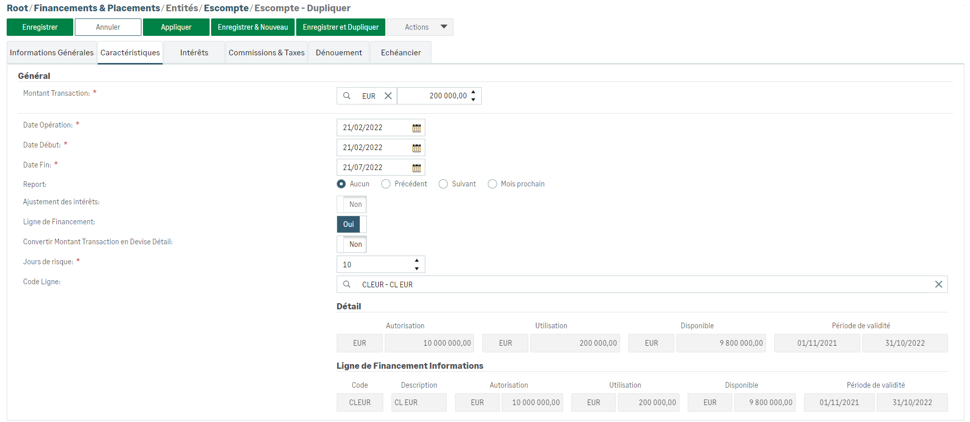This screenshot has height=422, width=970.
Task: Click the currency search magnifier icon
Action: [347, 96]
